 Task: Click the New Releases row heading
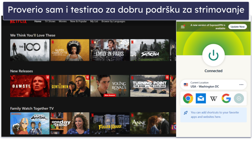point(22,71)
